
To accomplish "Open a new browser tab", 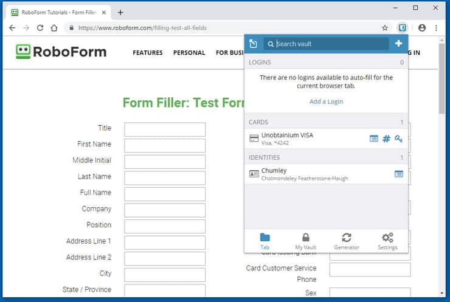I will tap(120, 13).
